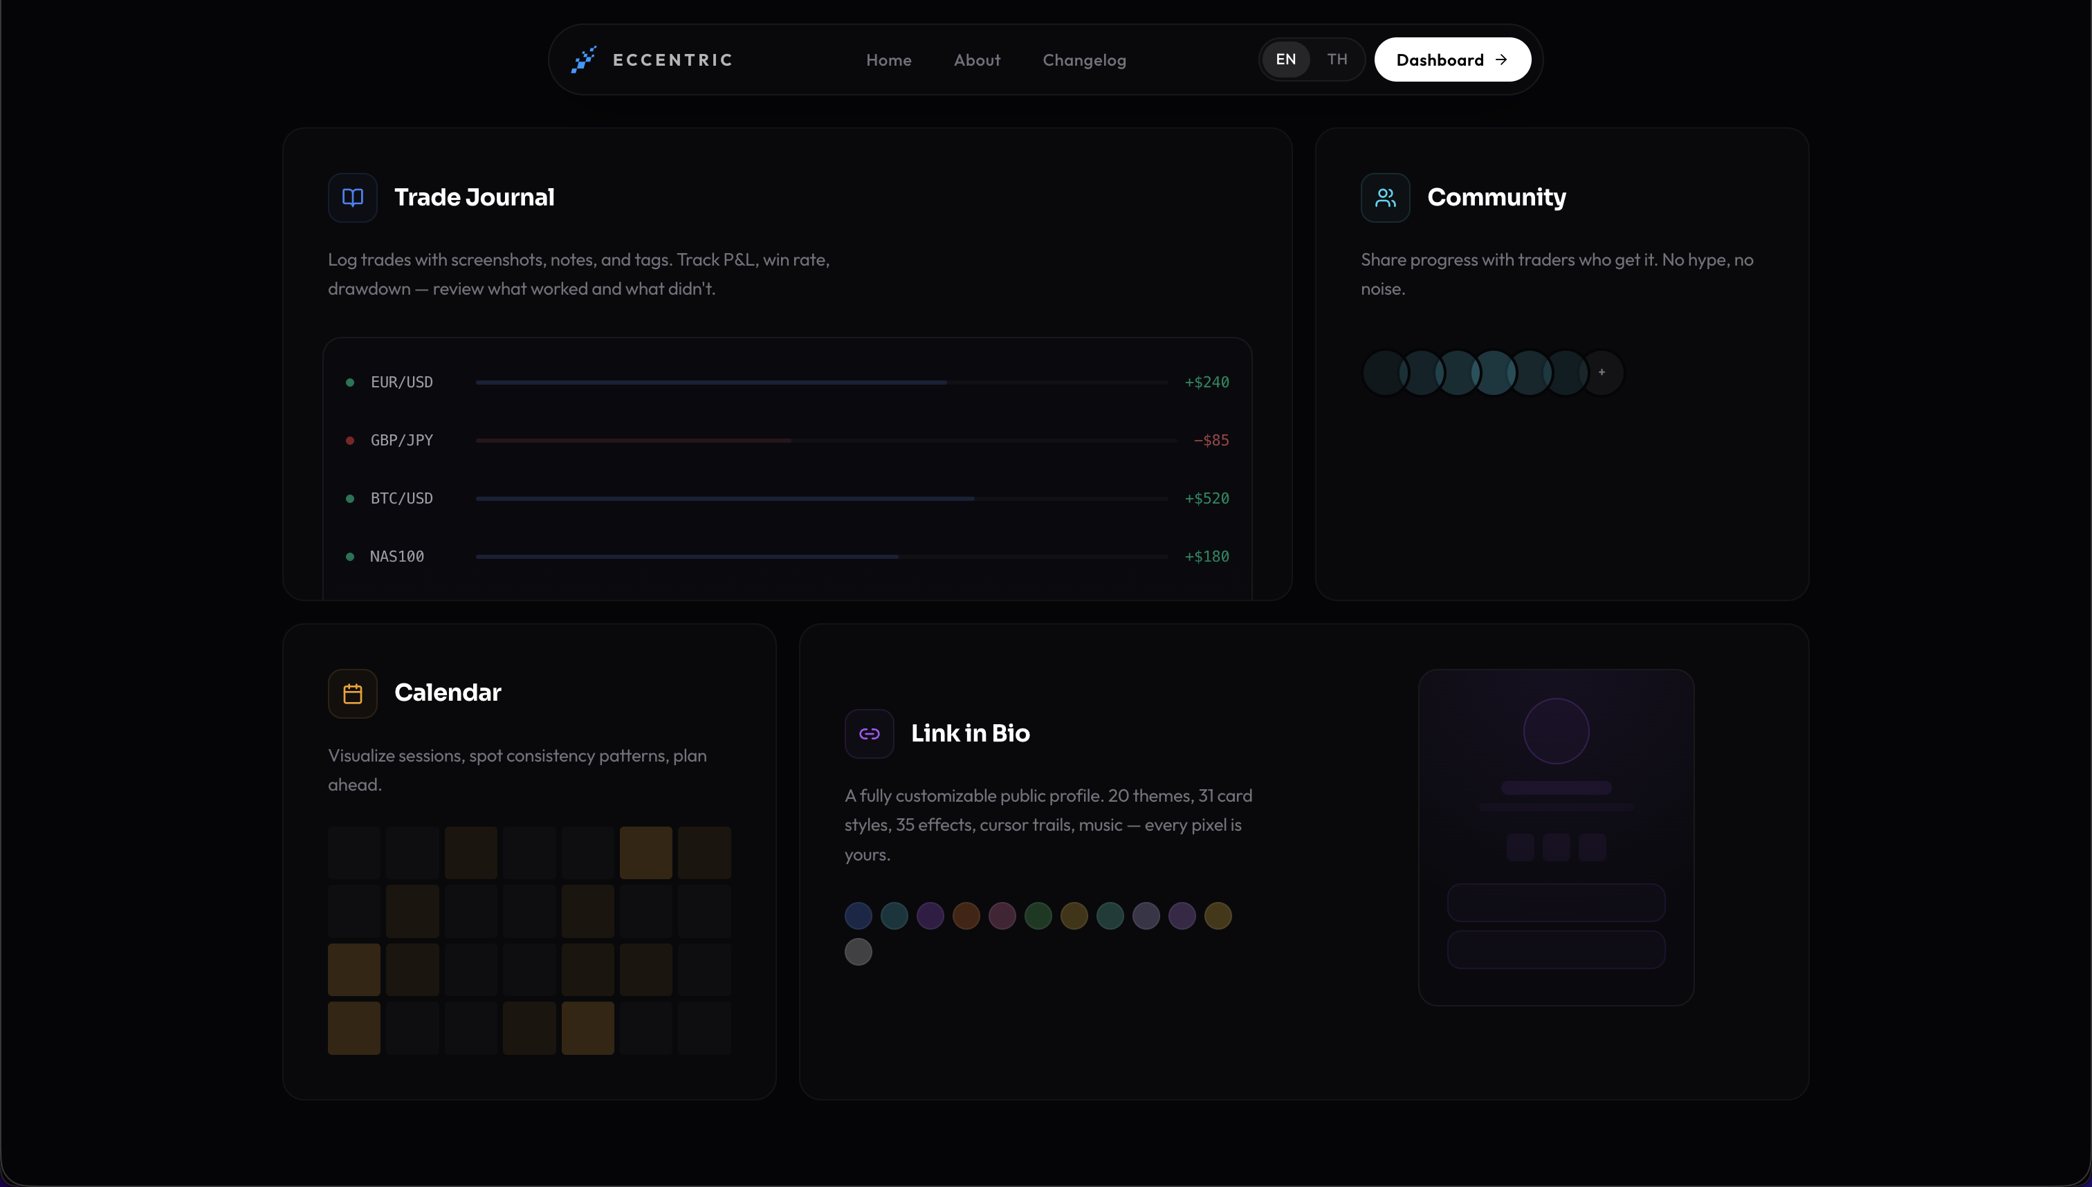Click the Eccentric logo icon
The height and width of the screenshot is (1187, 2092).
[x=583, y=59]
